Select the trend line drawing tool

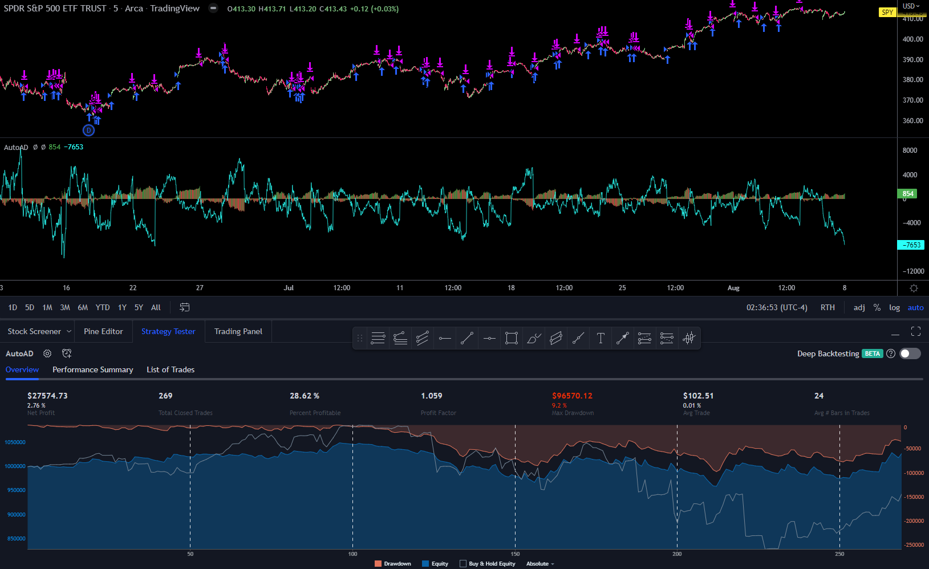467,339
